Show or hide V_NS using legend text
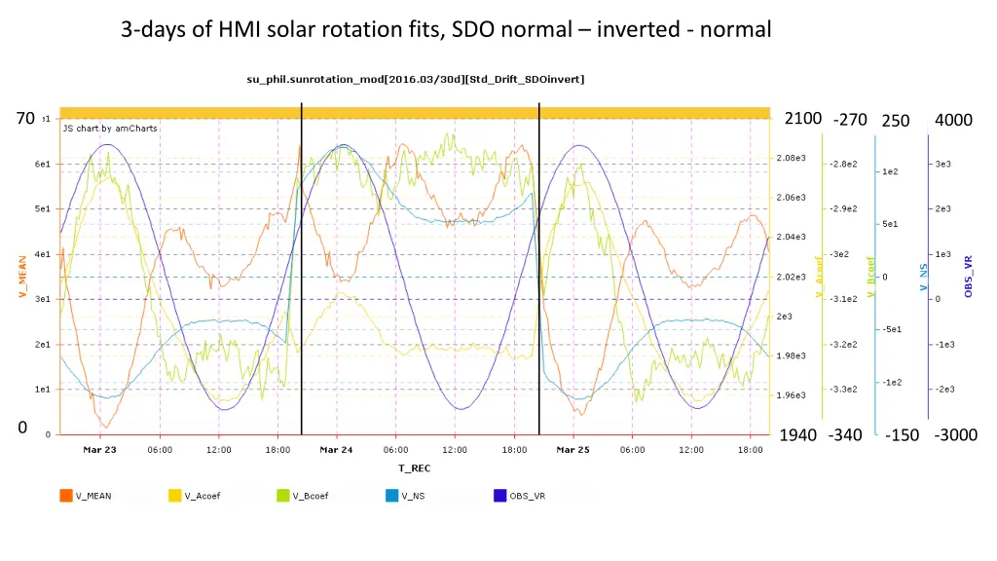This screenshot has height=561, width=997. click(x=413, y=496)
